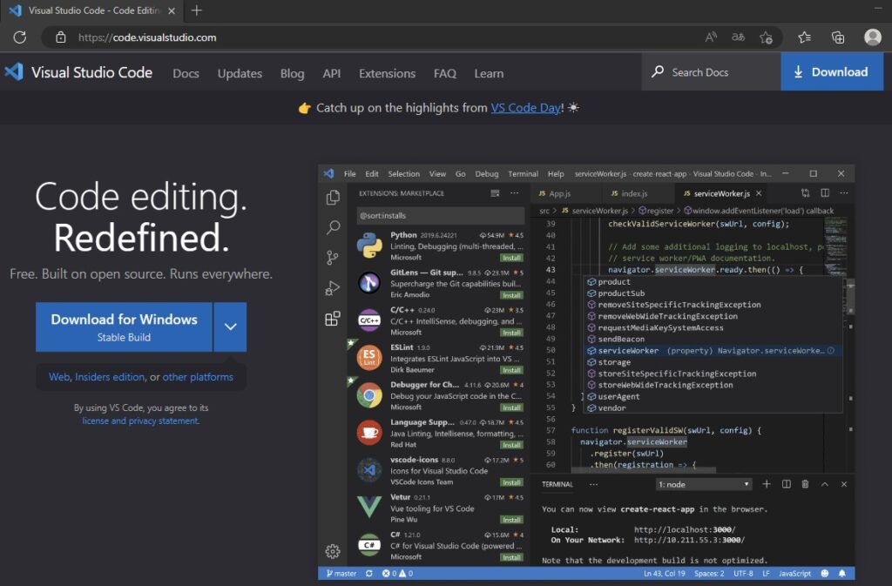Open editor more actions ellipsis
This screenshot has width=892, height=586.
tap(843, 192)
